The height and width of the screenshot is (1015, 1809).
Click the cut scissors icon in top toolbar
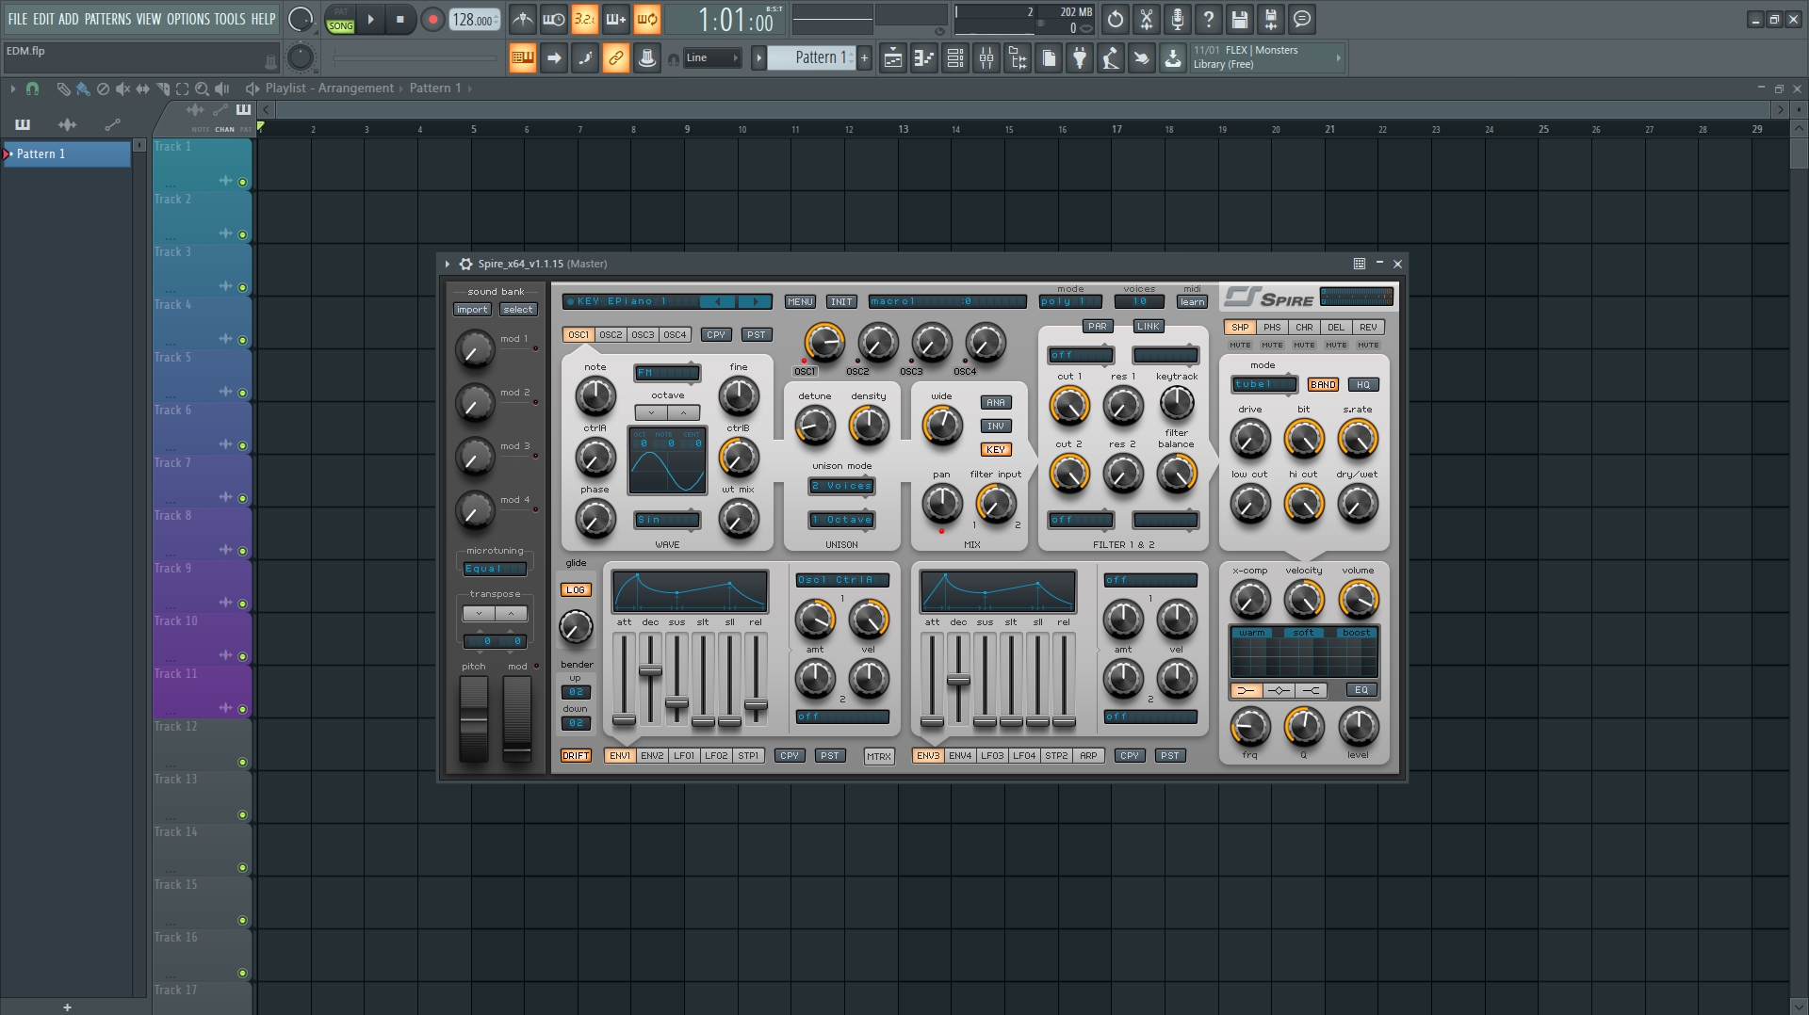[1146, 19]
